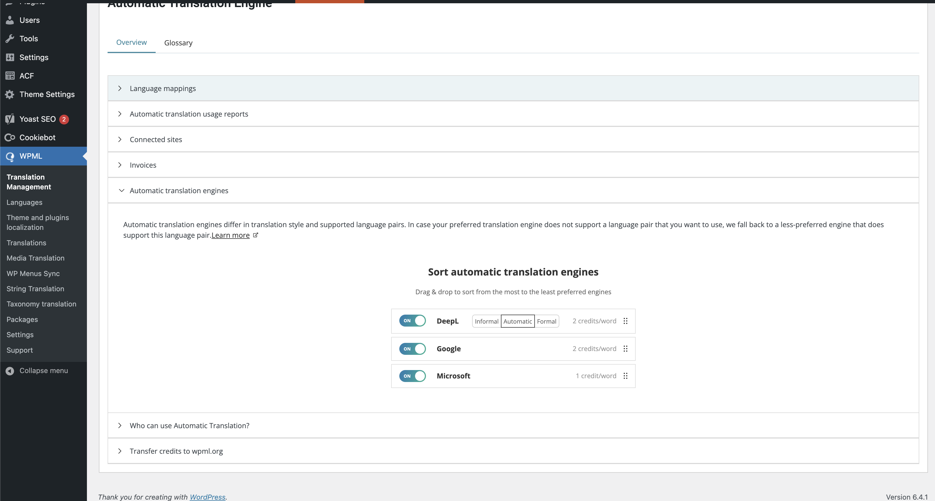Switch to the Overview tab
This screenshot has width=935, height=501.
click(131, 42)
